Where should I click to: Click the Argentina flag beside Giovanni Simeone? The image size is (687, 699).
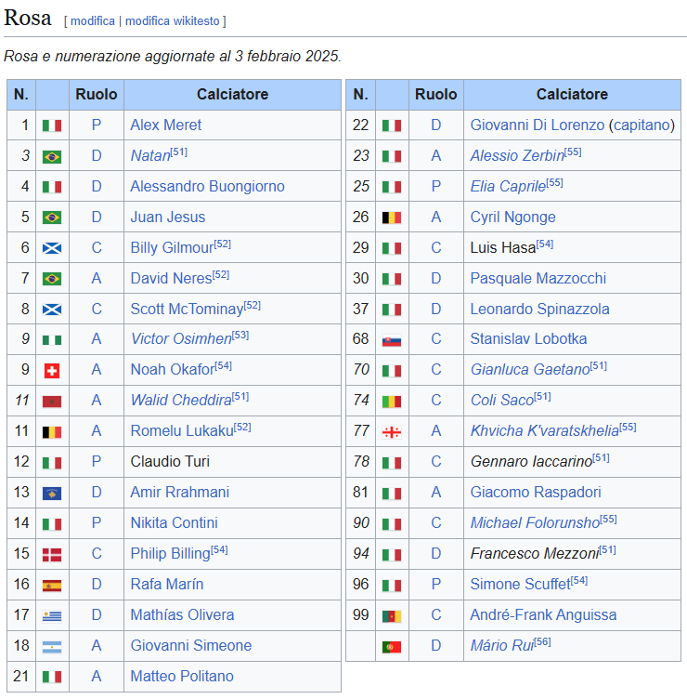(x=52, y=647)
